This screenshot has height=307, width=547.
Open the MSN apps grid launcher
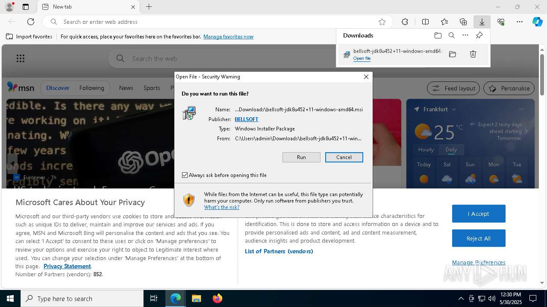pyautogui.click(x=21, y=58)
